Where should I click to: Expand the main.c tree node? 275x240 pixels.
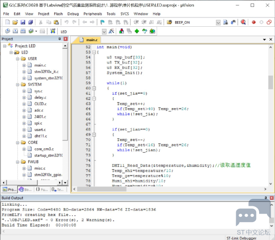24,65
